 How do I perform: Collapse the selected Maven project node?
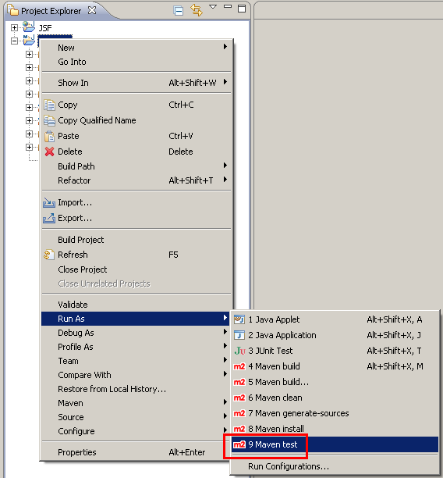[14, 41]
